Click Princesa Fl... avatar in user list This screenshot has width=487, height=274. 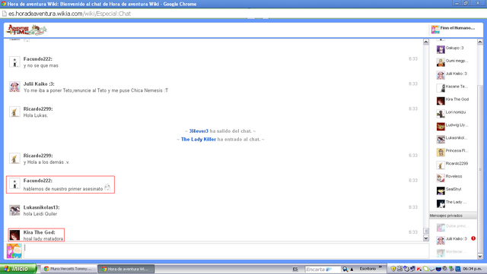click(x=441, y=153)
